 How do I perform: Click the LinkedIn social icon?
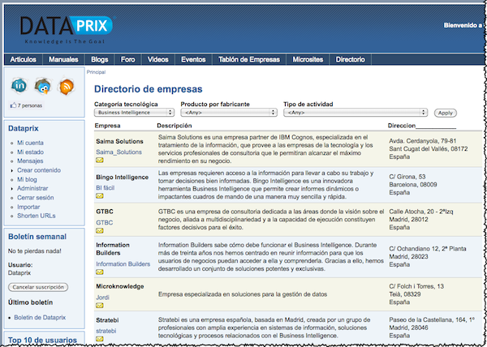19,86
